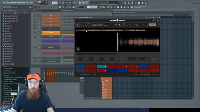Screen dimensions: 200x112
Task: Click the eject icon next to the track time
Action: (119, 25)
